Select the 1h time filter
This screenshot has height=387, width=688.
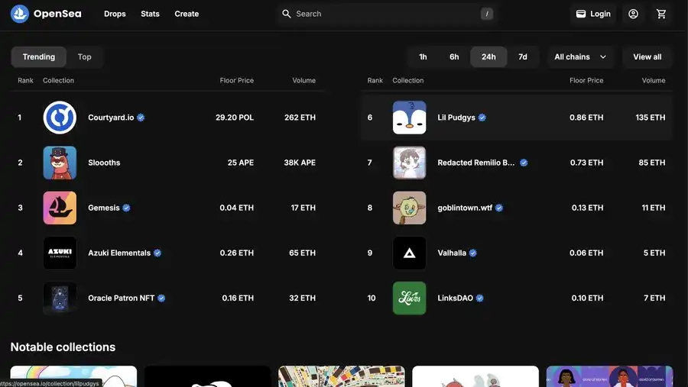click(x=423, y=56)
